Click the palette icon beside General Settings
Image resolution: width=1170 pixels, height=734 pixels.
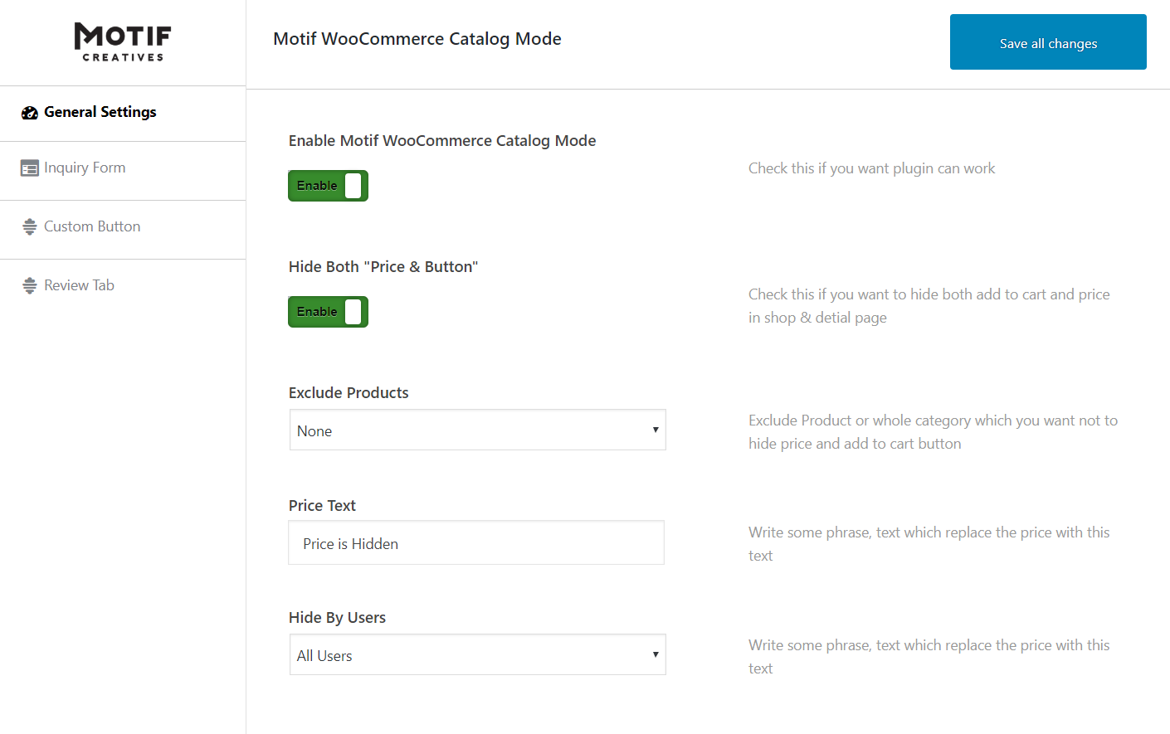pos(30,112)
